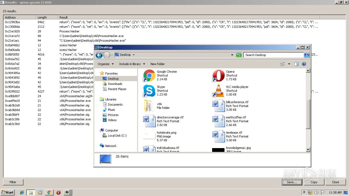Select billconference.rtf file icon

point(218,106)
